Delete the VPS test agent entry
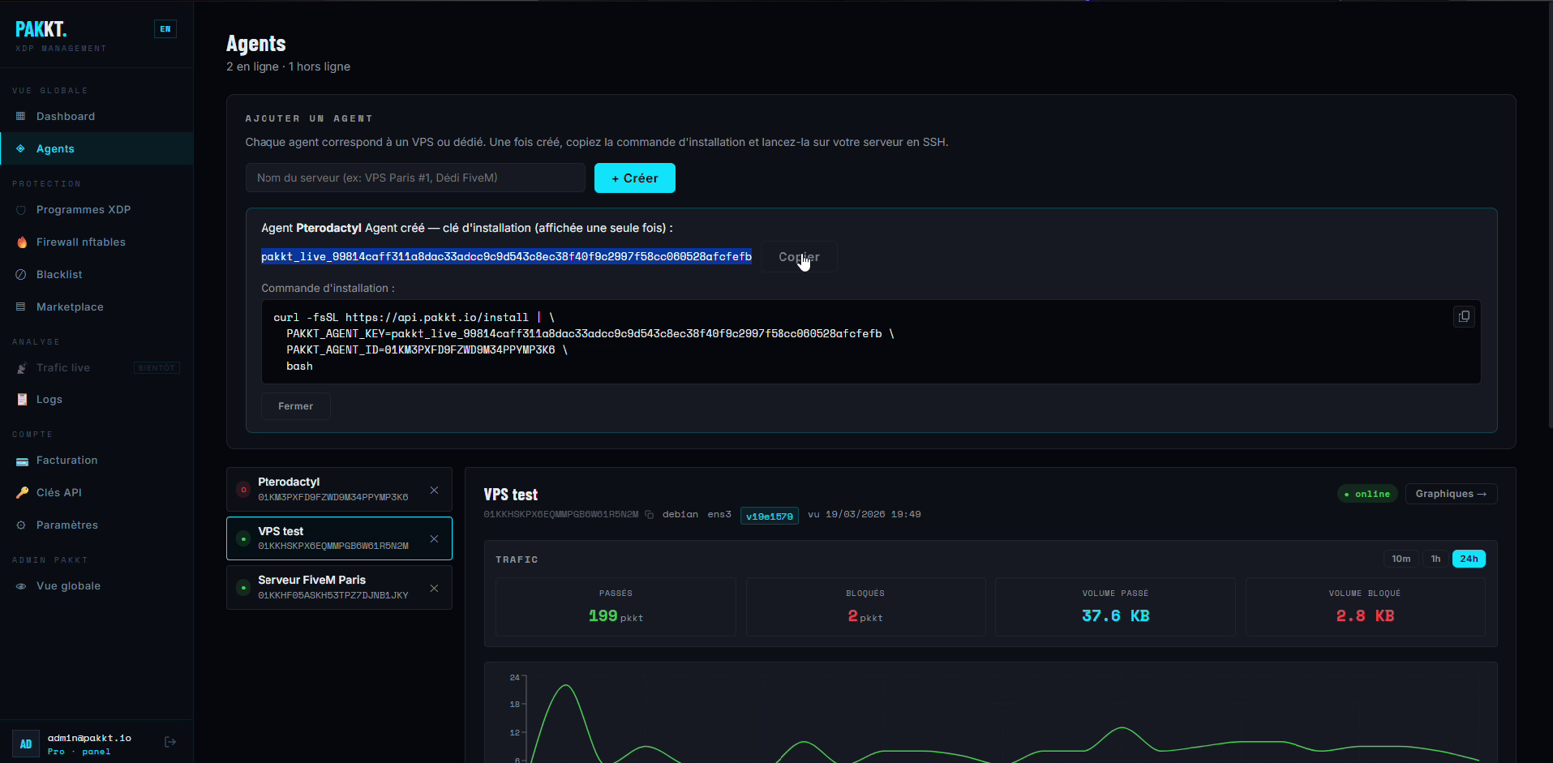1553x763 pixels. (x=434, y=538)
